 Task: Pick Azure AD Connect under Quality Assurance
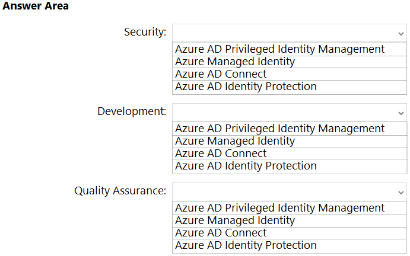point(221,233)
